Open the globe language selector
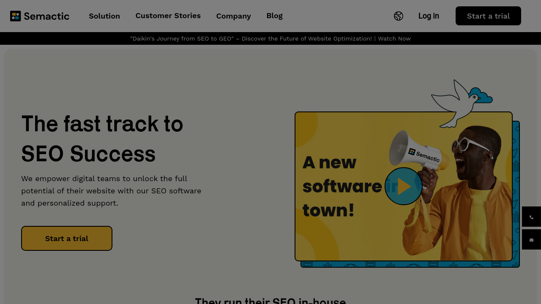This screenshot has width=541, height=304. coord(398,16)
